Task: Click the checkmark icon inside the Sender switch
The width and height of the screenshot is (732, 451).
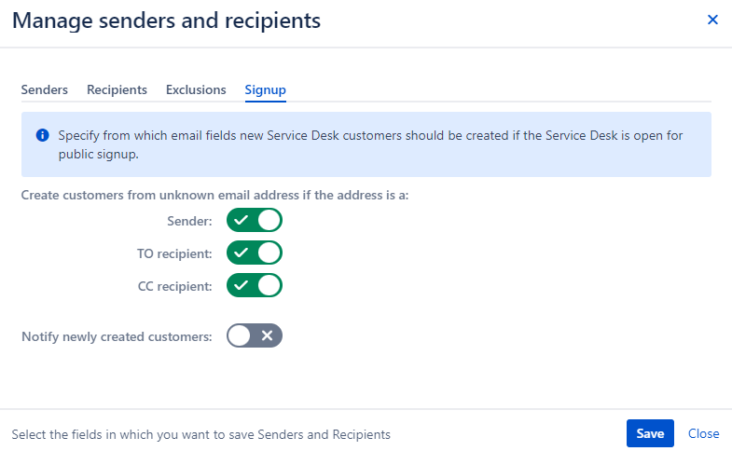Action: (x=241, y=220)
